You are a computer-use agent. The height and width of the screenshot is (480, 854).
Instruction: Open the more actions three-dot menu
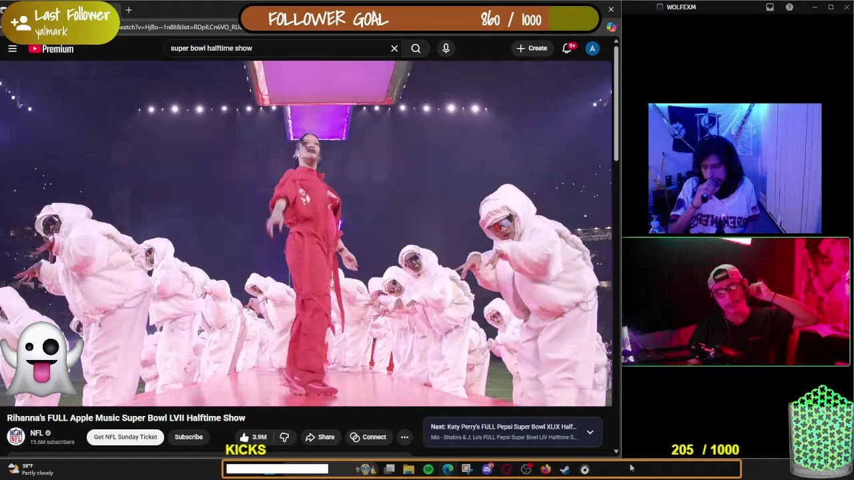coord(404,437)
